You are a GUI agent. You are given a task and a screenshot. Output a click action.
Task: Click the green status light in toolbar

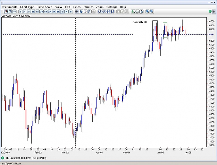(x=210, y=11)
